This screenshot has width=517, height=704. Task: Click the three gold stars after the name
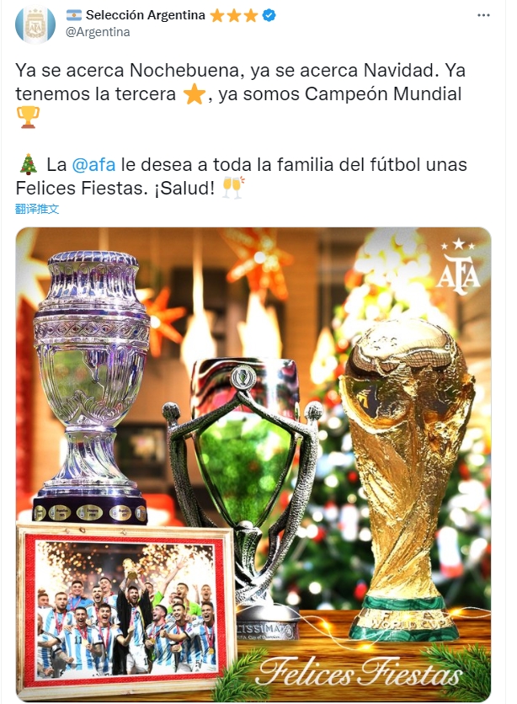234,16
